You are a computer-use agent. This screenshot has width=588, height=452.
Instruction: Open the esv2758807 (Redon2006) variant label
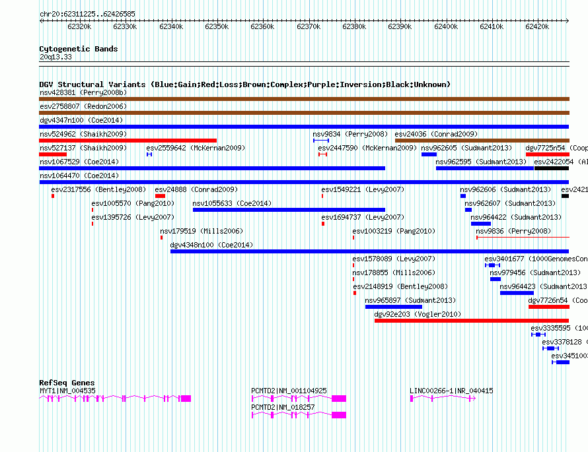(x=83, y=106)
